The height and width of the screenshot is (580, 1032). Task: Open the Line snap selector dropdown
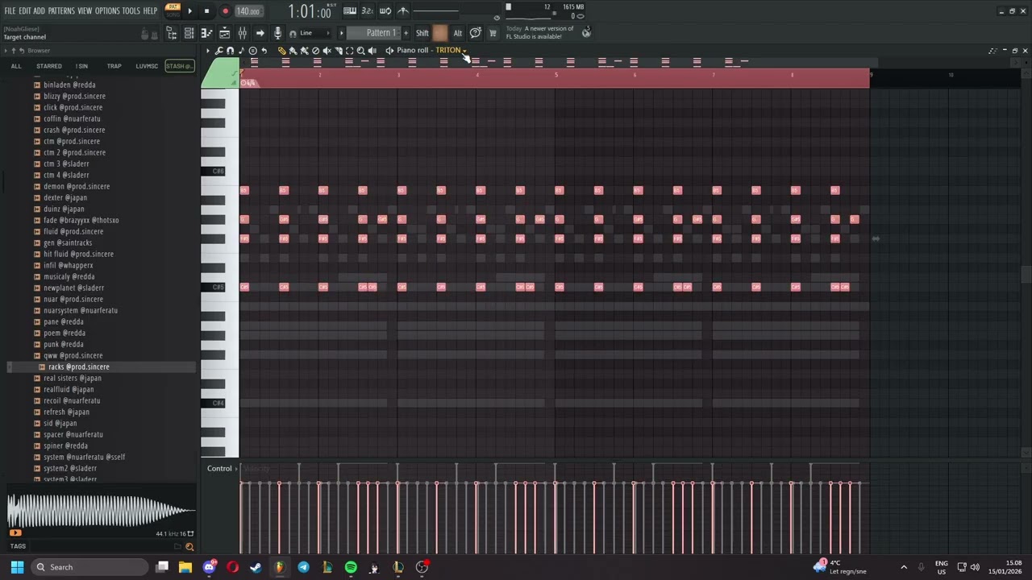tap(314, 33)
